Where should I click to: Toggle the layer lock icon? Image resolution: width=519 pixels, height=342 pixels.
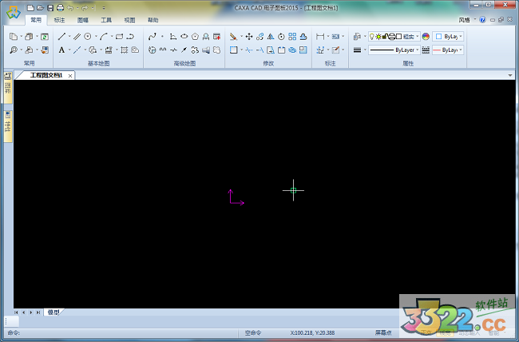coord(384,36)
